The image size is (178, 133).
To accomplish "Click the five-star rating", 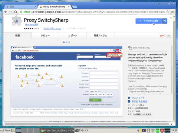I will pos(29,28).
